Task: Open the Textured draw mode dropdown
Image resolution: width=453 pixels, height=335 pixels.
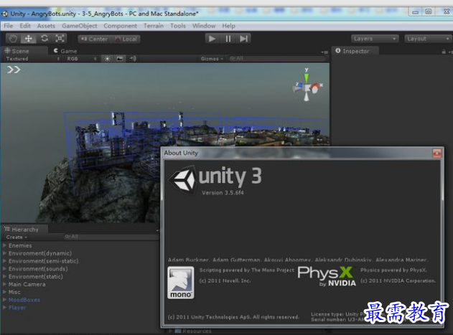Action: pos(32,59)
